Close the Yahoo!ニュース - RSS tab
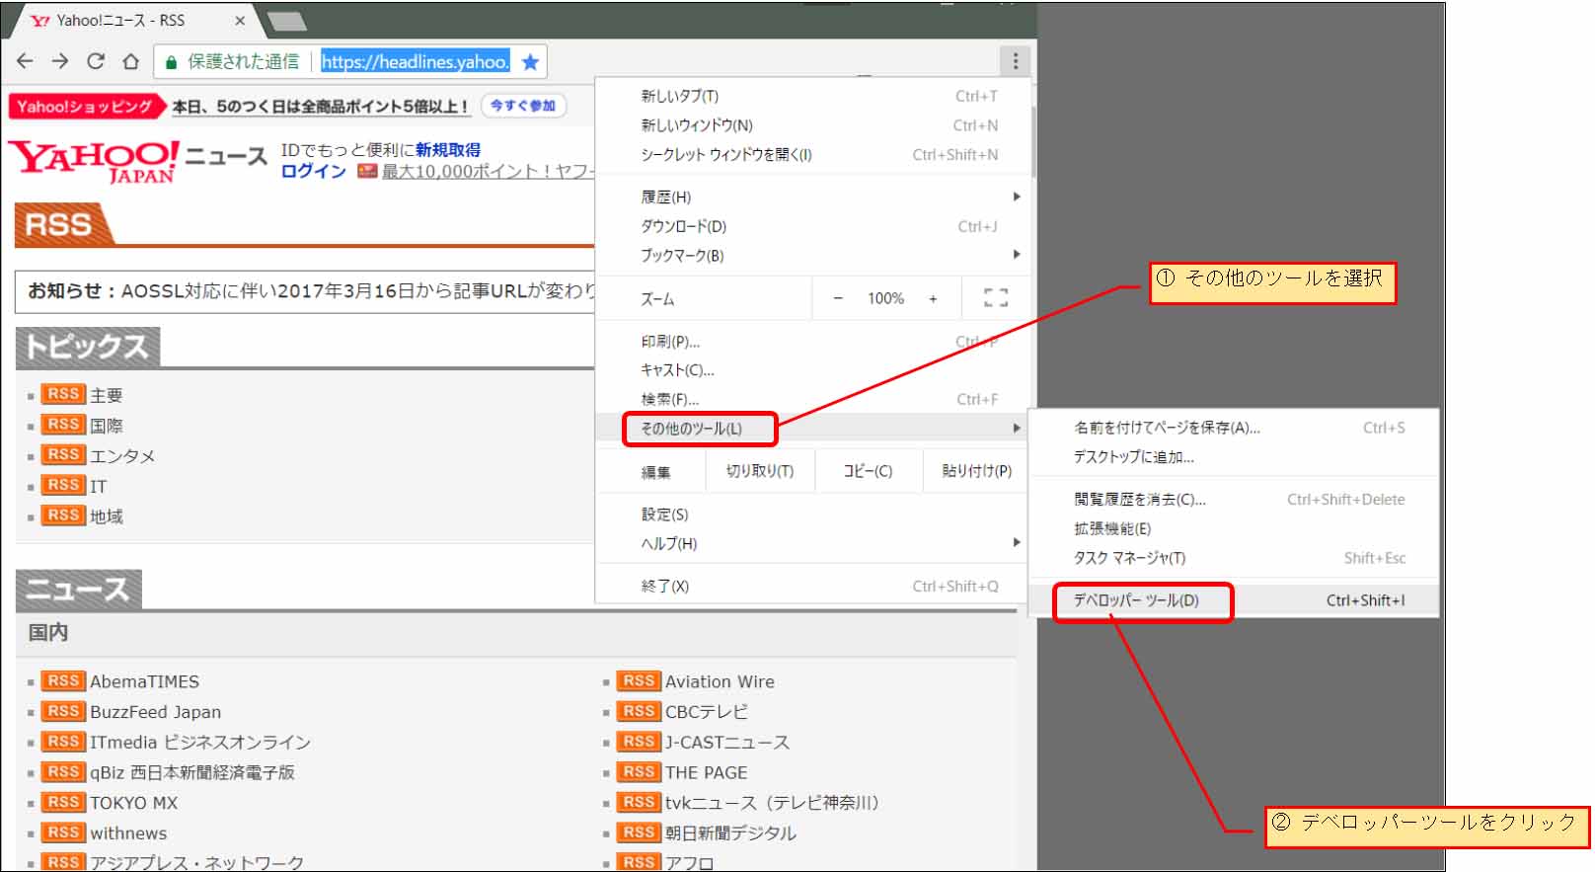Screen dimensions: 1595x872 pos(240,20)
